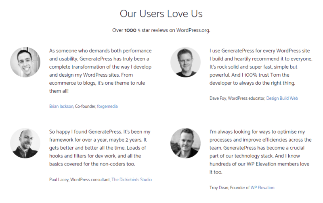Click the Our Users Love Us heading
This screenshot has height=203, width=323.
[161, 14]
